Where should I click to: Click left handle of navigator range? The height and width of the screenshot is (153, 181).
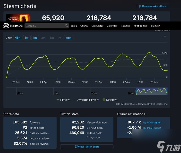point(136,91)
